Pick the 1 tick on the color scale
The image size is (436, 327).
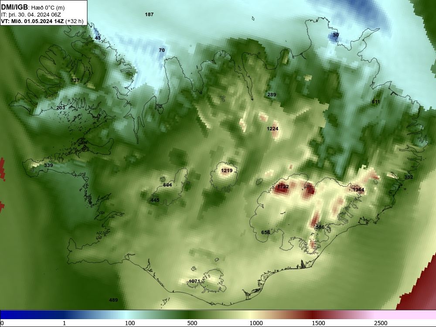tap(64, 323)
